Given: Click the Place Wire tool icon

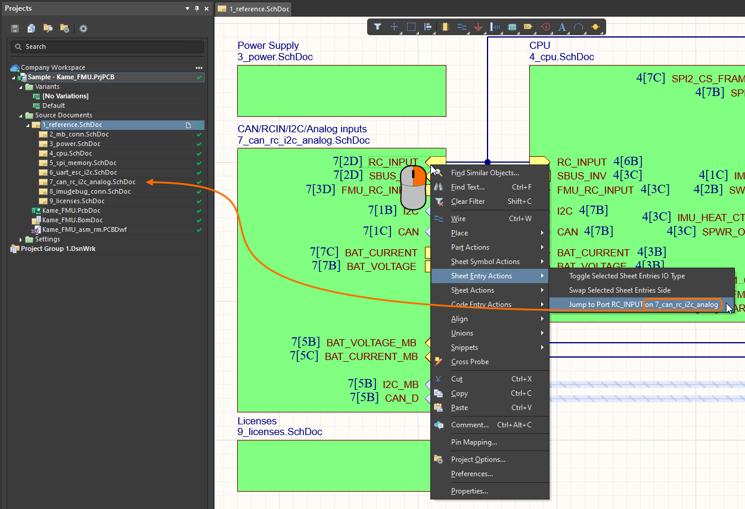Looking at the screenshot, I should point(461,27).
